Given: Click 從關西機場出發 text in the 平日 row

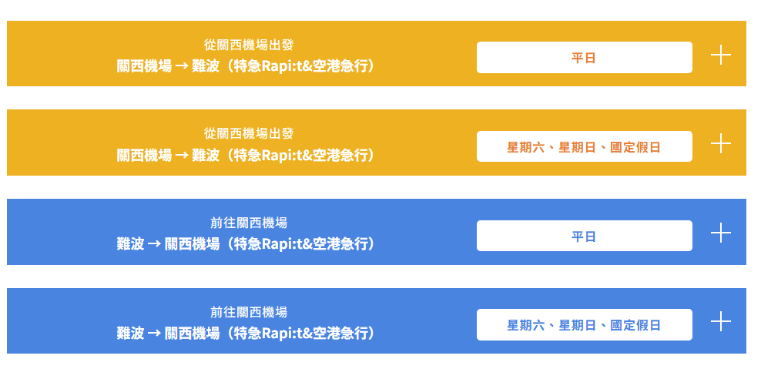Looking at the screenshot, I should pos(249,45).
